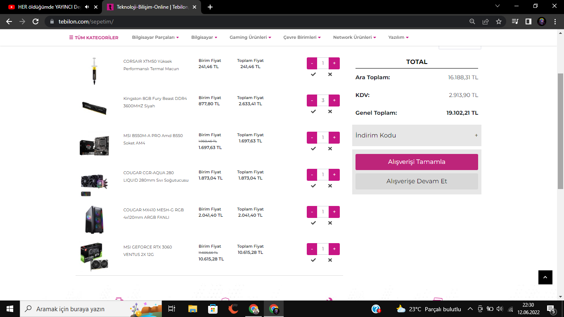Screen dimensions: 564x317
Task: Expand the Gaming Ürünleri dropdown
Action: [250, 38]
